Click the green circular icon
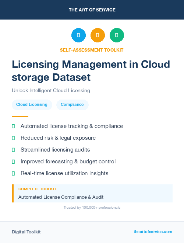 coord(117,35)
